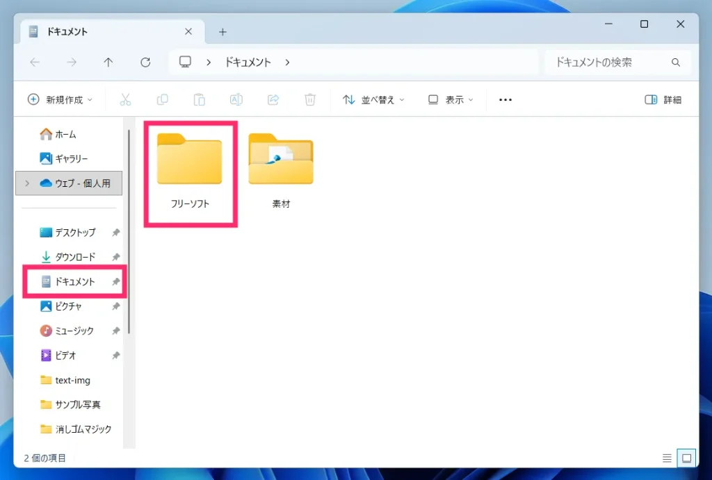Click the This PC monitor icon in address bar
Screen dimensions: 712x480
tap(185, 62)
